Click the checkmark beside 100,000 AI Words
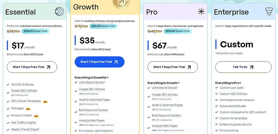The height and width of the screenshot is (134, 278). [8, 85]
